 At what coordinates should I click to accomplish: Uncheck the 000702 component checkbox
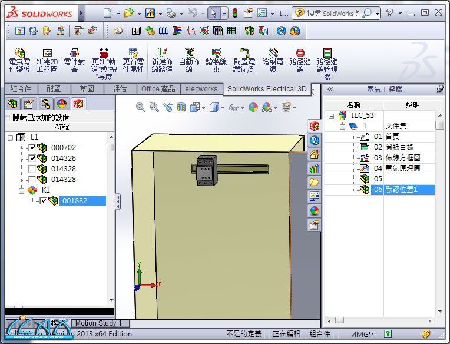click(x=32, y=148)
